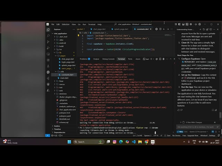Bookmark the Cascade response
222x166 pixels.
tap(213, 110)
